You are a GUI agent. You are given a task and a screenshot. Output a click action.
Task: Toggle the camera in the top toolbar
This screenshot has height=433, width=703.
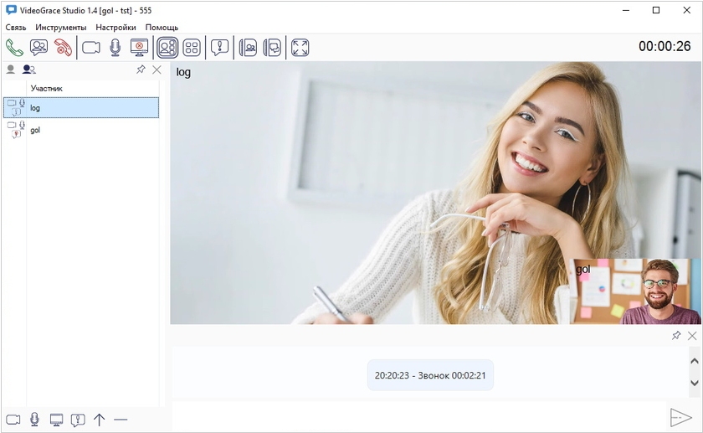[91, 48]
